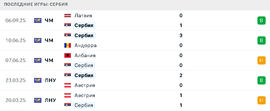Open the Албания team link
This screenshot has width=270, height=111.
click(x=85, y=55)
